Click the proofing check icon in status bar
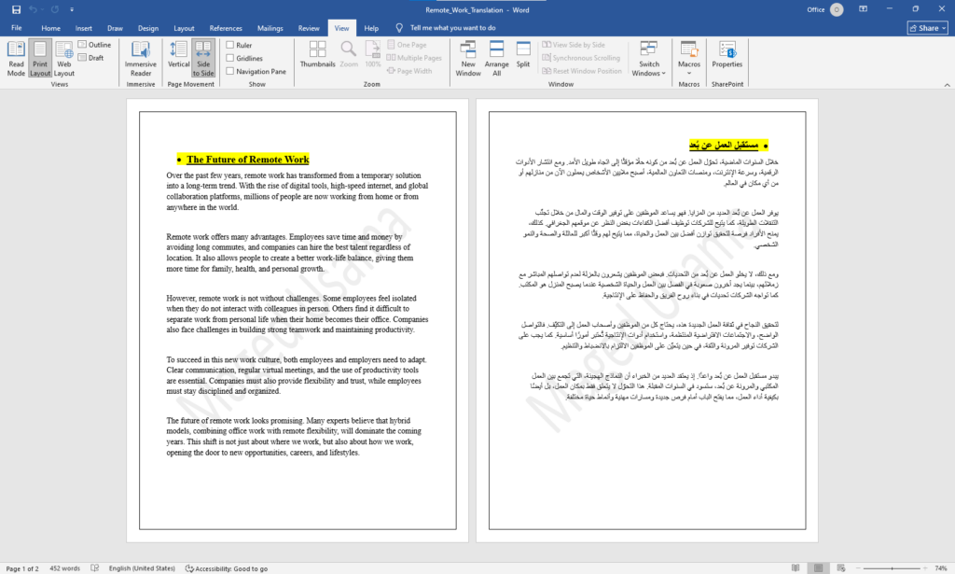Viewport: 955px width, 574px height. pos(95,568)
